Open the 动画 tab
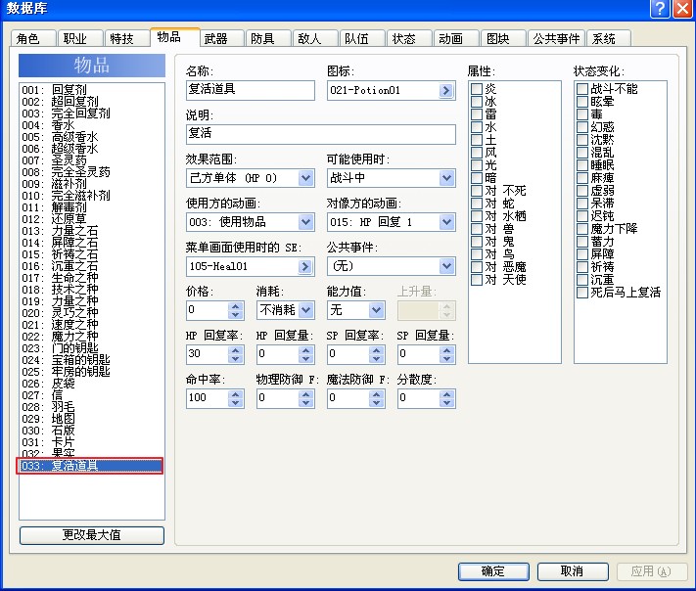 (x=456, y=38)
